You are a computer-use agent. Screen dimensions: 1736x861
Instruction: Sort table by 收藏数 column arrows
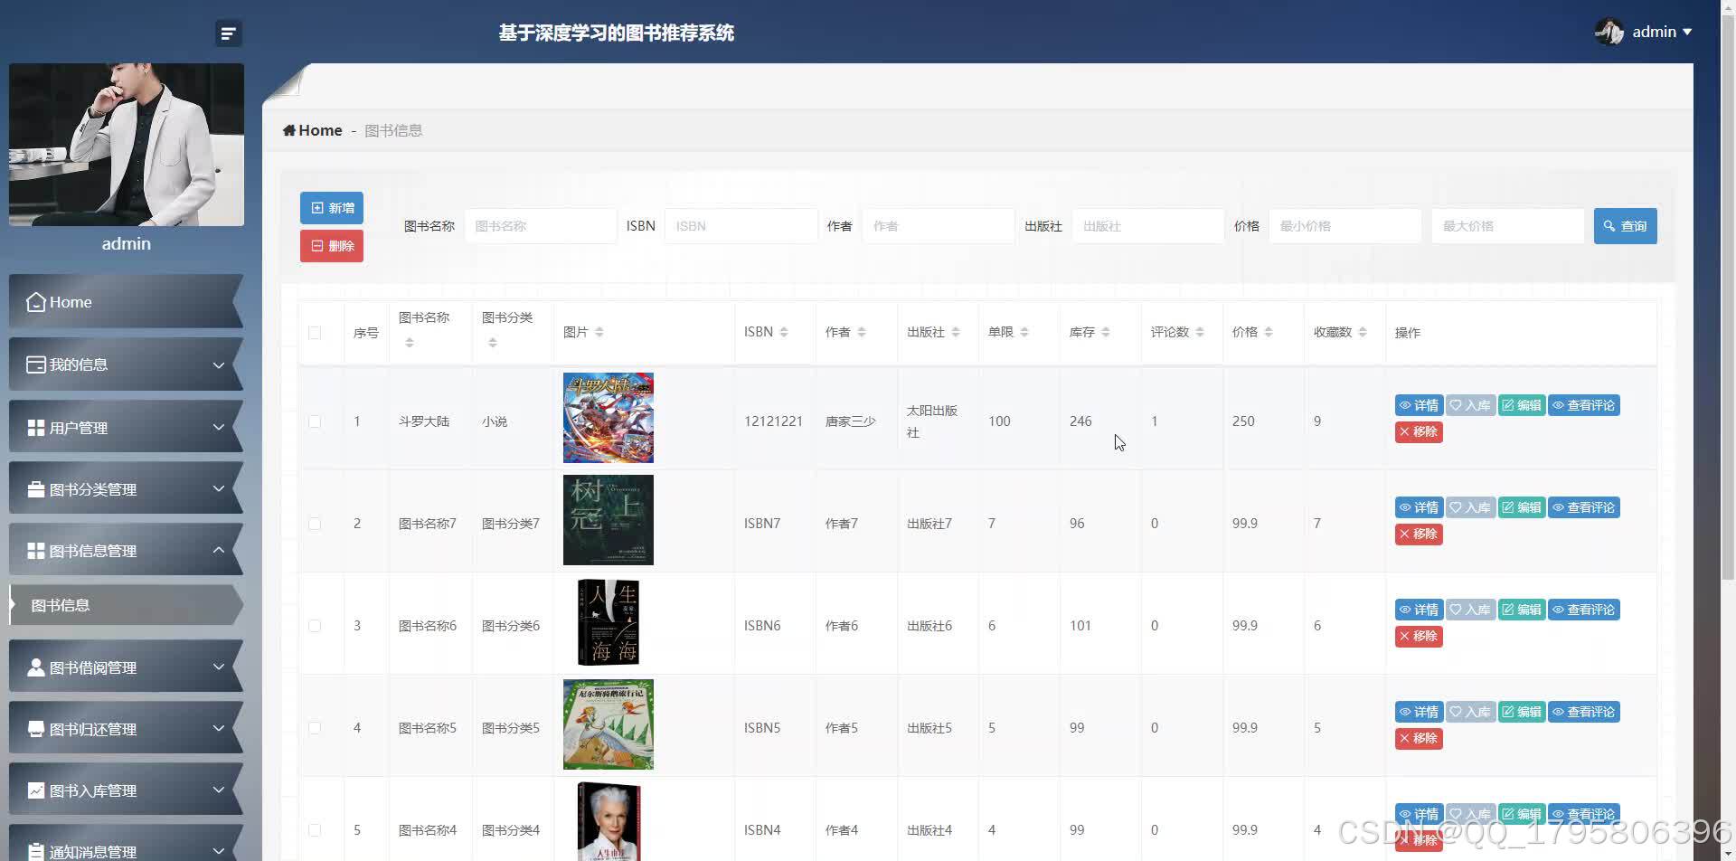pyautogui.click(x=1363, y=332)
